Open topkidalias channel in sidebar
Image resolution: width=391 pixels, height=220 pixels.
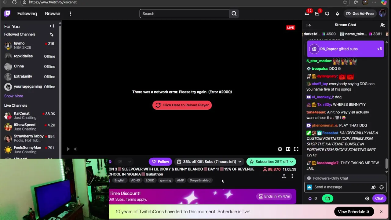coord(30,56)
